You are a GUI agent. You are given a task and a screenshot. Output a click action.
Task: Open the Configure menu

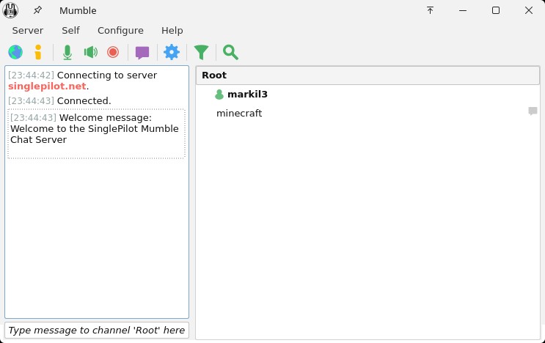click(x=120, y=31)
